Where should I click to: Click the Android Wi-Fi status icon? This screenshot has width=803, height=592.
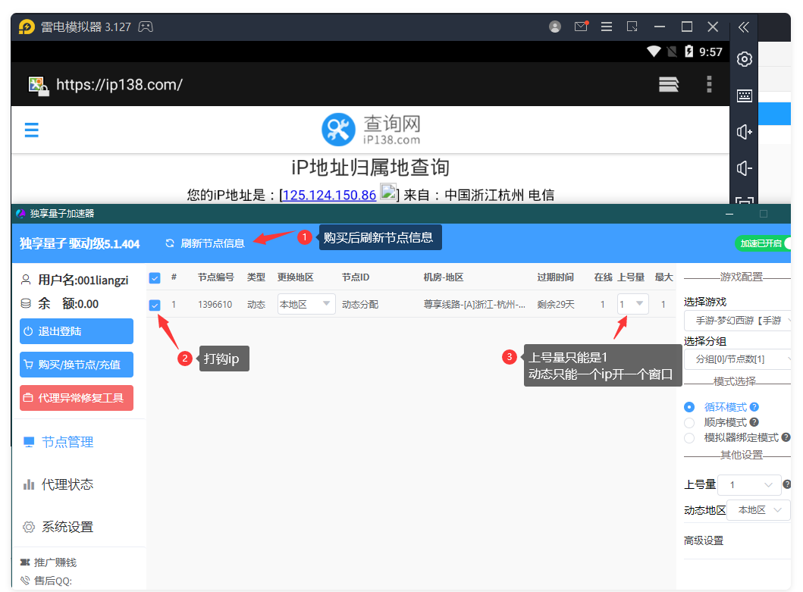pyautogui.click(x=654, y=52)
